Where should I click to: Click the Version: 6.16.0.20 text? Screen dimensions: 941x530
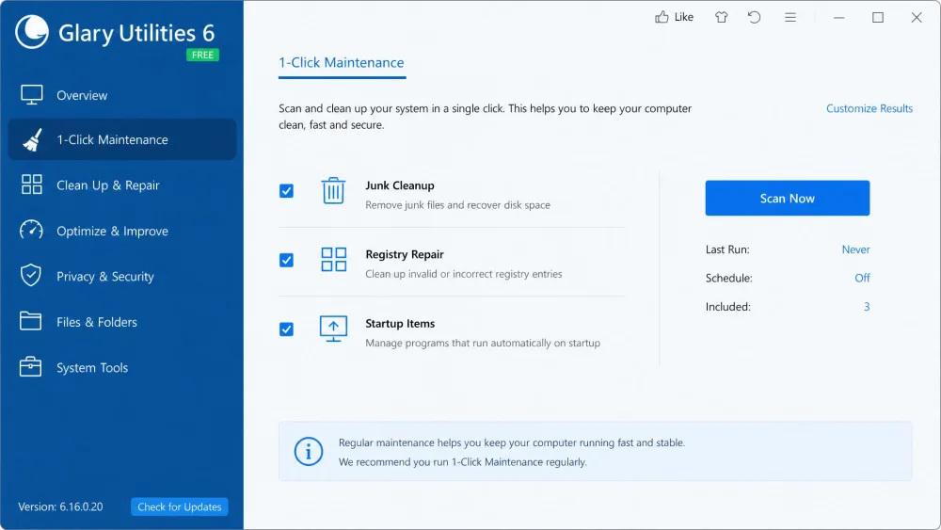60,506
